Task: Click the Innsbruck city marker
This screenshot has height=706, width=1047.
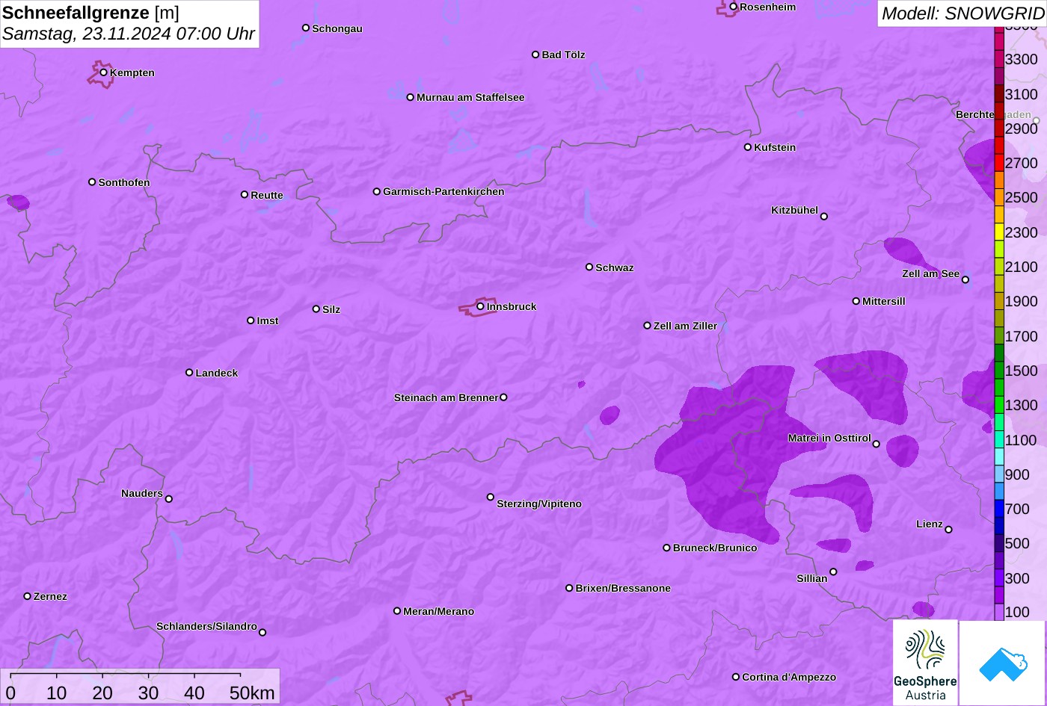Action: tap(480, 306)
